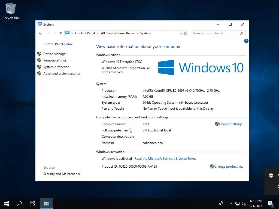Click shield icon next to Change settings
This screenshot has width=279, height=209.
[217, 124]
